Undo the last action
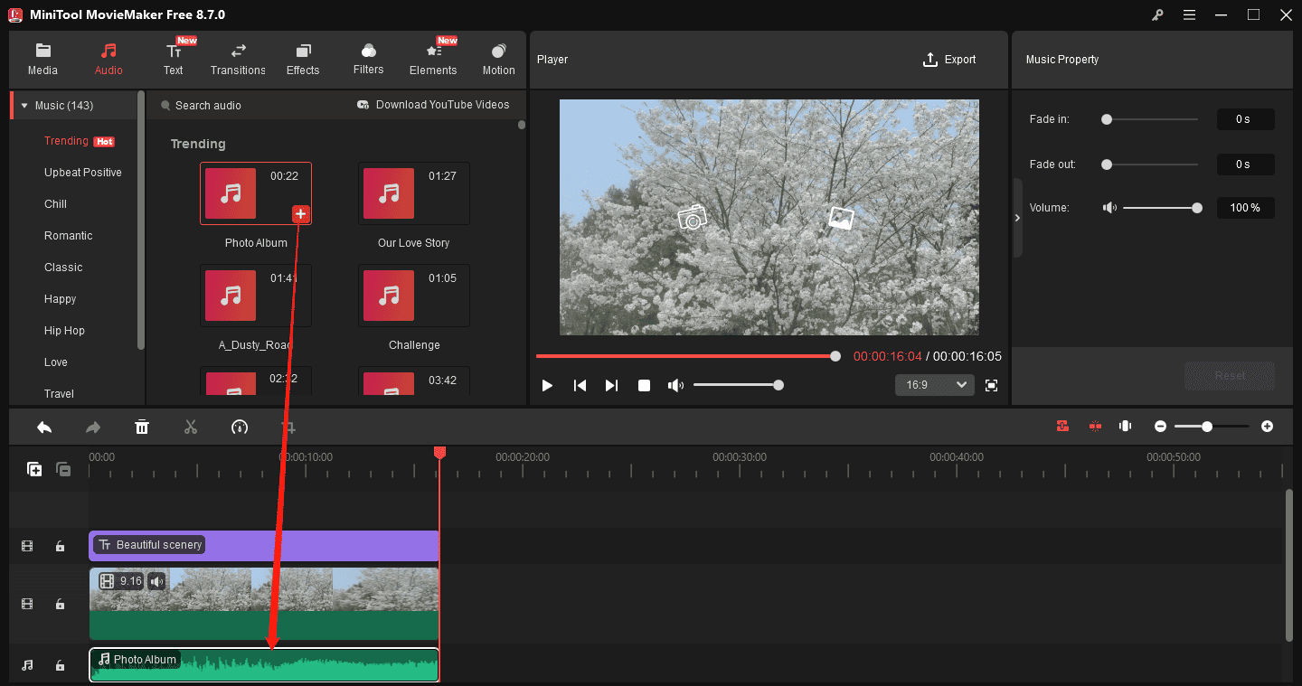The height and width of the screenshot is (686, 1302). point(43,427)
